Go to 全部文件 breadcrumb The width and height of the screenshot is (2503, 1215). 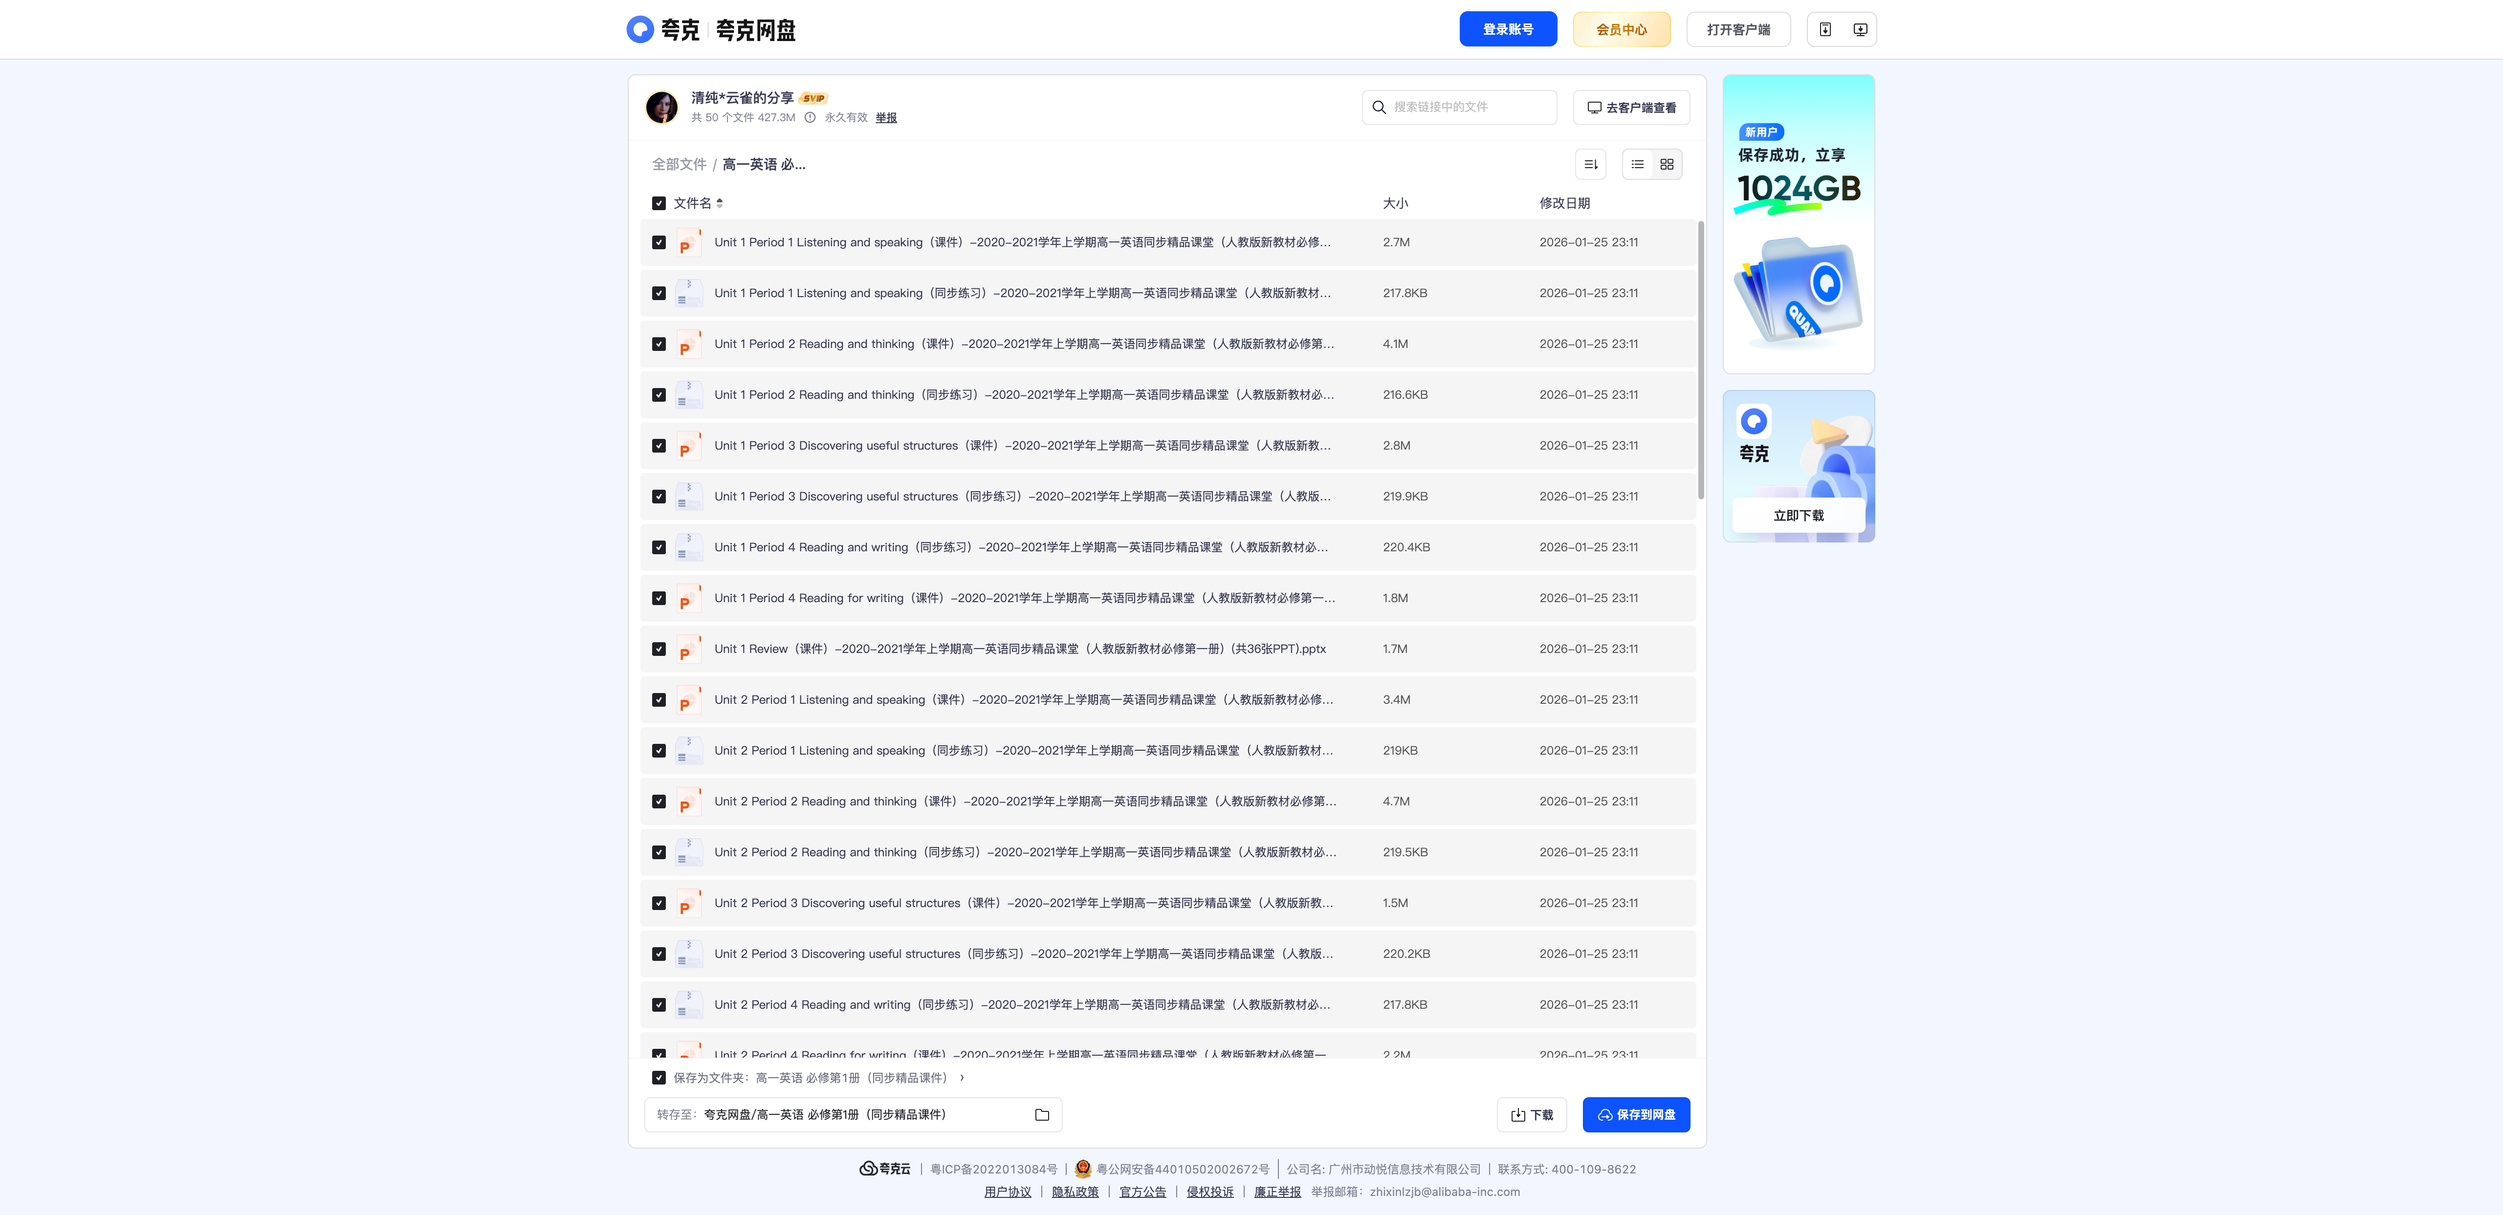678,164
